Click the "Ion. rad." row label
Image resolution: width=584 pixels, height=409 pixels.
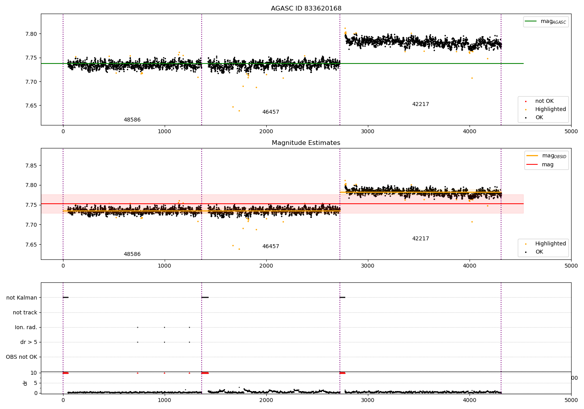click(x=26, y=327)
